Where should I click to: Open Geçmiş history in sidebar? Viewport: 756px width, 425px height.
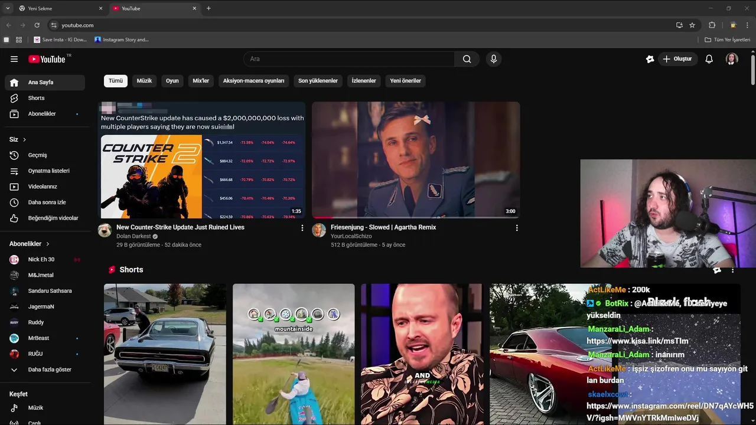point(45,155)
